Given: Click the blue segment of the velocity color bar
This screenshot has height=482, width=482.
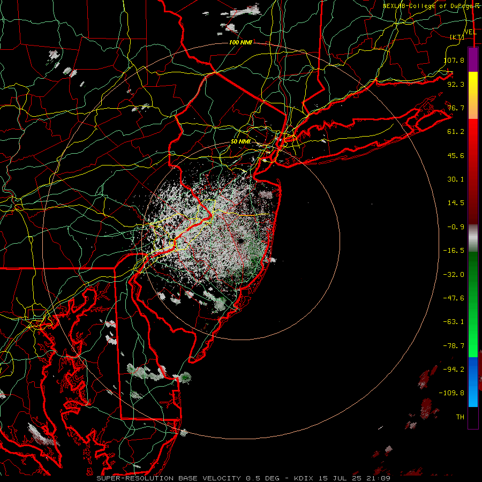Looking at the screenshot, I should 473,382.
